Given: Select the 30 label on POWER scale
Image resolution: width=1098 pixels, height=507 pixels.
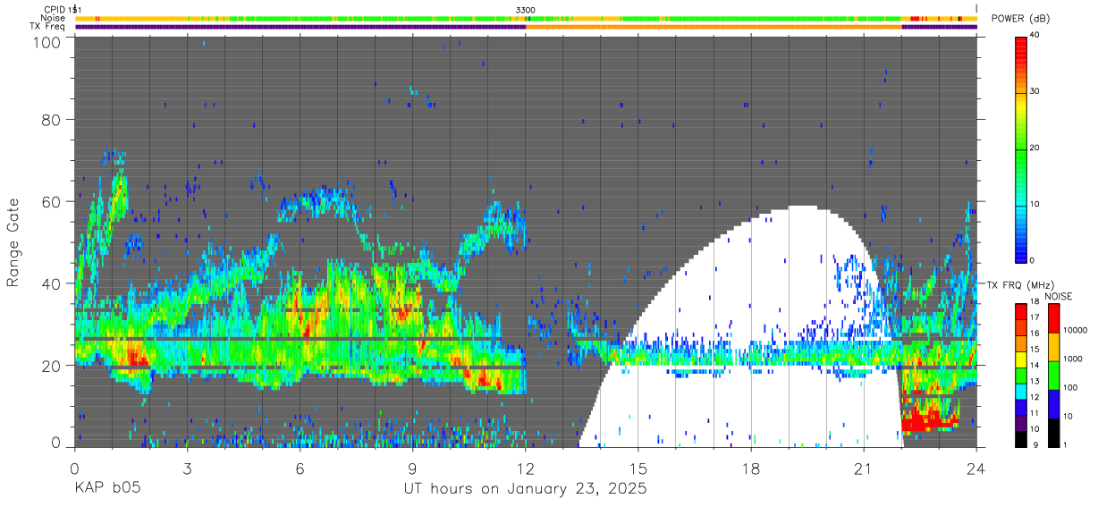Looking at the screenshot, I should pos(1035,92).
